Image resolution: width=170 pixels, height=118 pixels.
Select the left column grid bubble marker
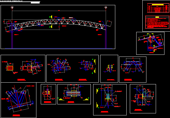pyautogui.click(x=12, y=7)
